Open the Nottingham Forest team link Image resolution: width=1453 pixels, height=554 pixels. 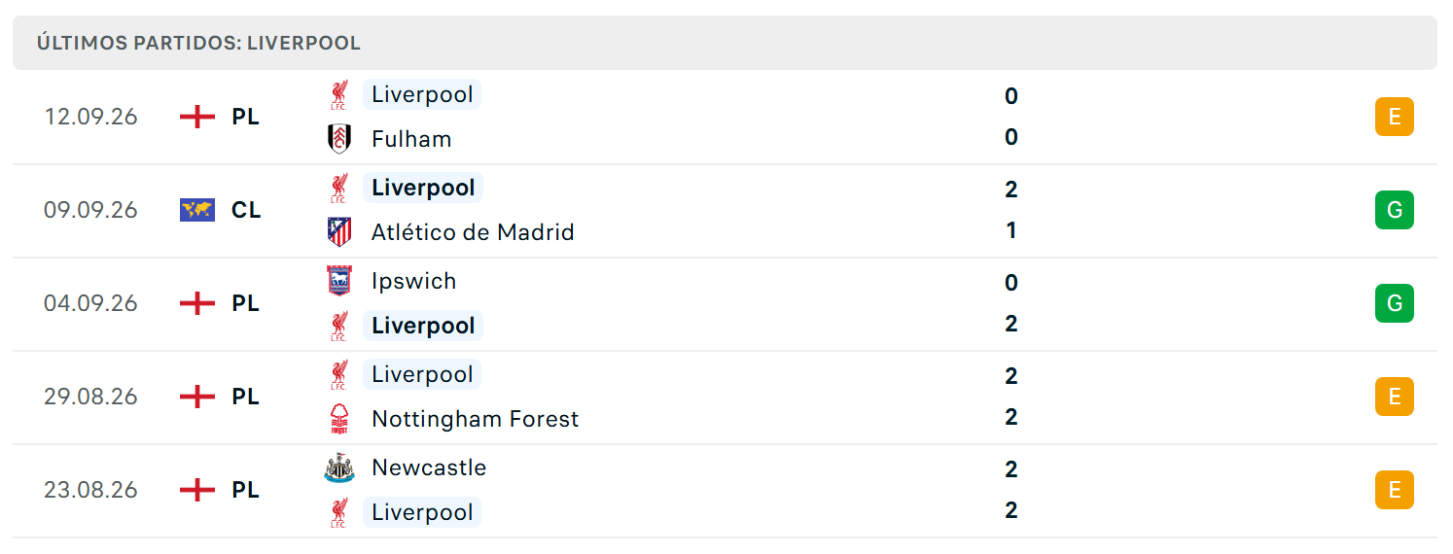click(475, 419)
